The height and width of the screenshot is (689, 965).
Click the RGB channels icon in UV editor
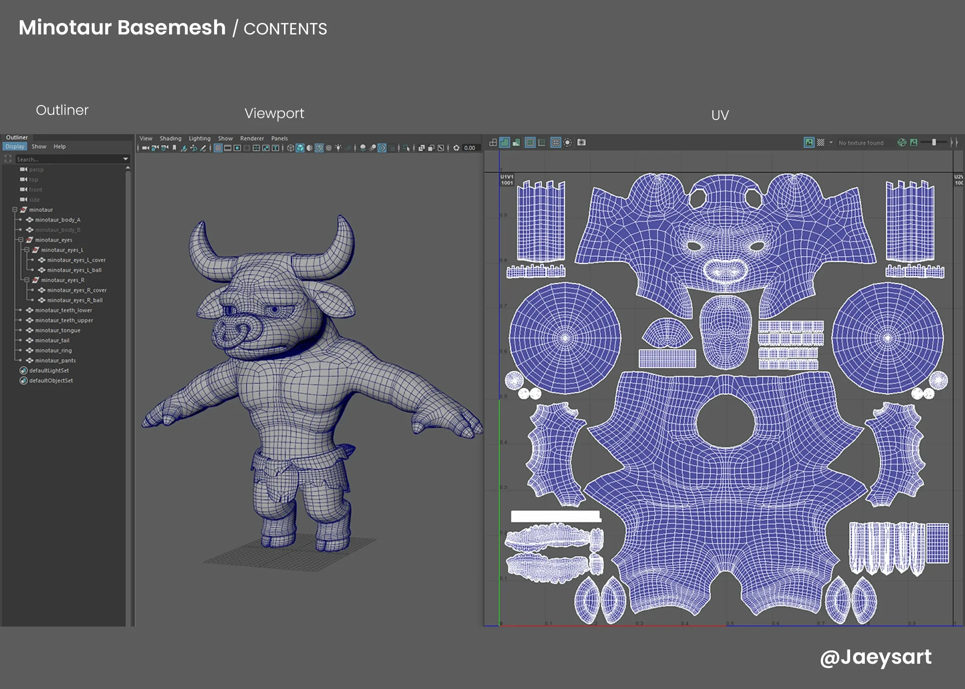coord(902,142)
